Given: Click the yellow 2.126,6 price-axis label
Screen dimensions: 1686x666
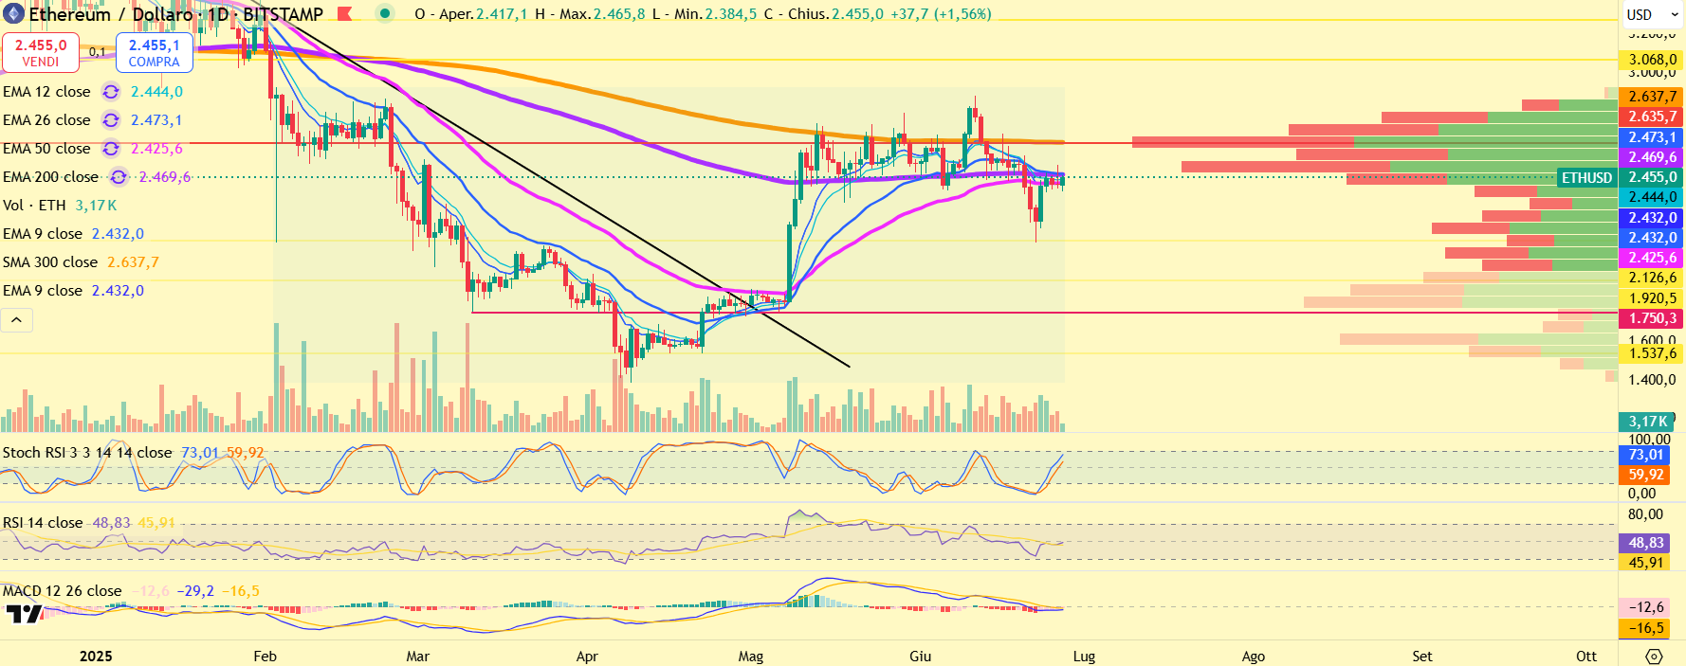Looking at the screenshot, I should pos(1652,278).
